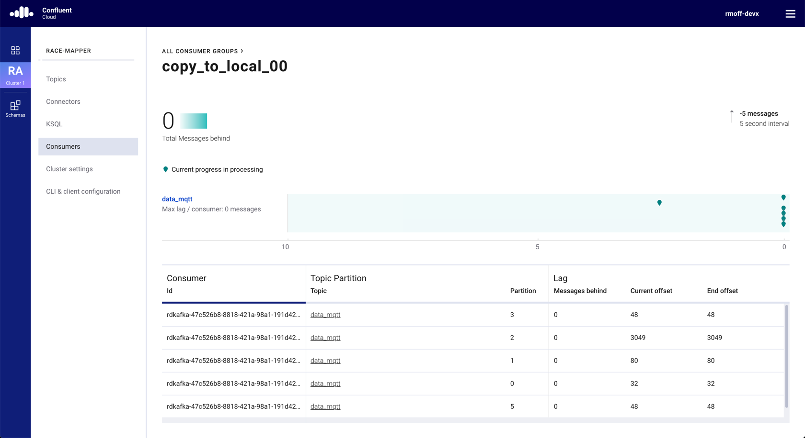Click data_mqtt link in partition 5 row

[x=325, y=406]
